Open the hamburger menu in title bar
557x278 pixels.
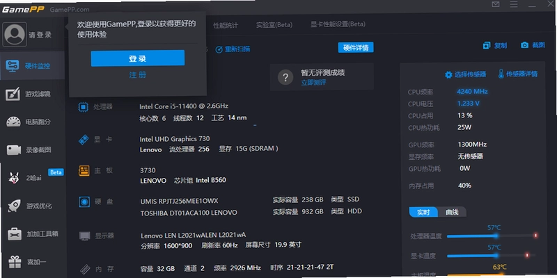(x=514, y=4)
